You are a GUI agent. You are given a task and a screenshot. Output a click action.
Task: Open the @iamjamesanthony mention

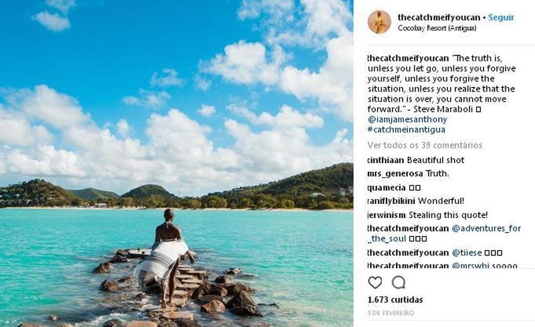tap(407, 120)
